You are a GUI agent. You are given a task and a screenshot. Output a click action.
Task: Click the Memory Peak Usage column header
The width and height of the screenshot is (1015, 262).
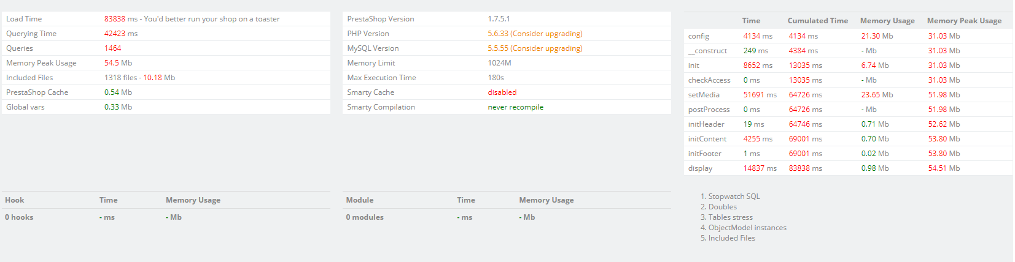(x=964, y=21)
